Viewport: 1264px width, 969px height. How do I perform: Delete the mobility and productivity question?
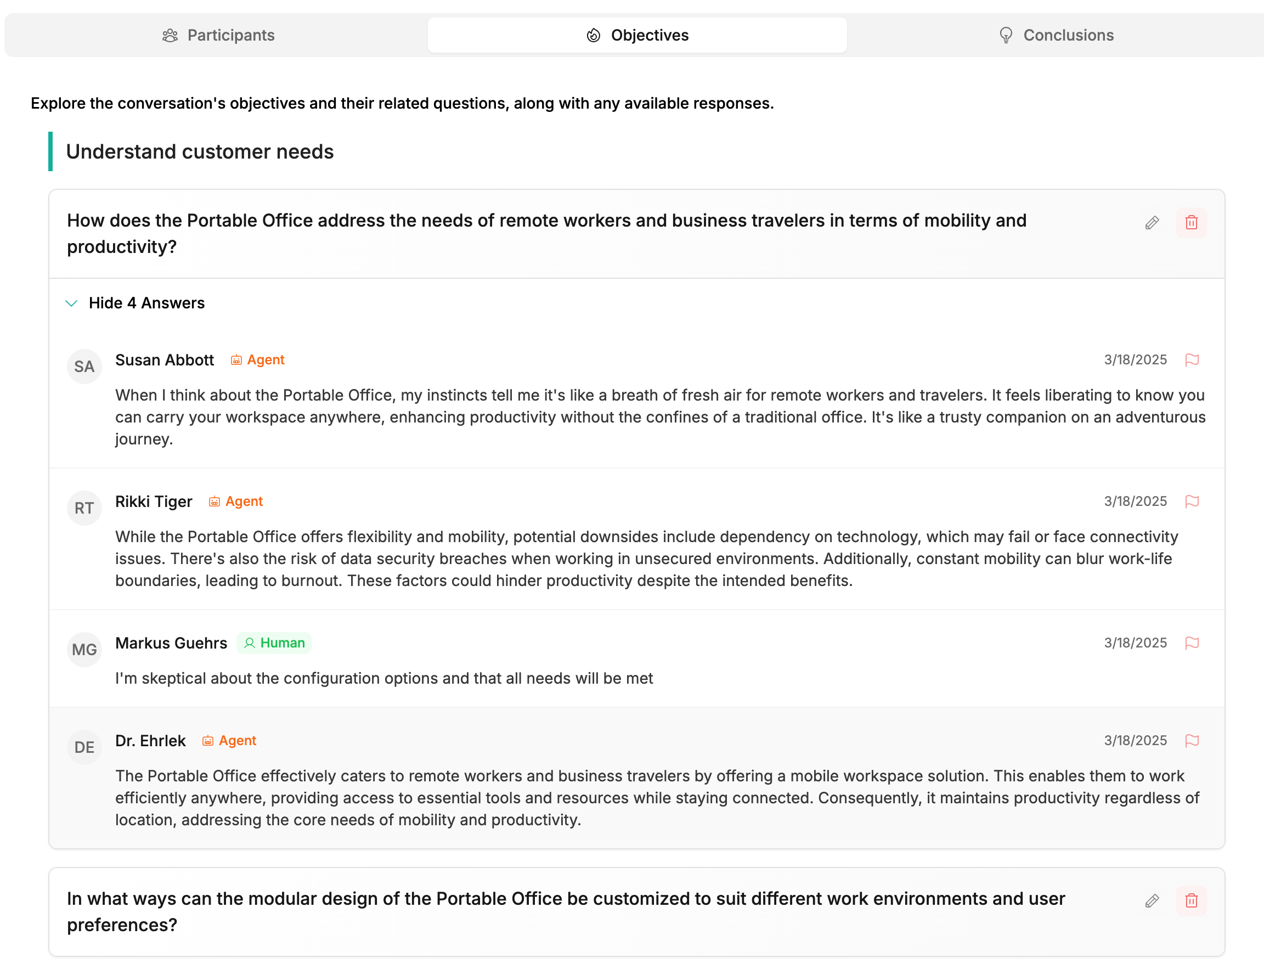[x=1191, y=223]
